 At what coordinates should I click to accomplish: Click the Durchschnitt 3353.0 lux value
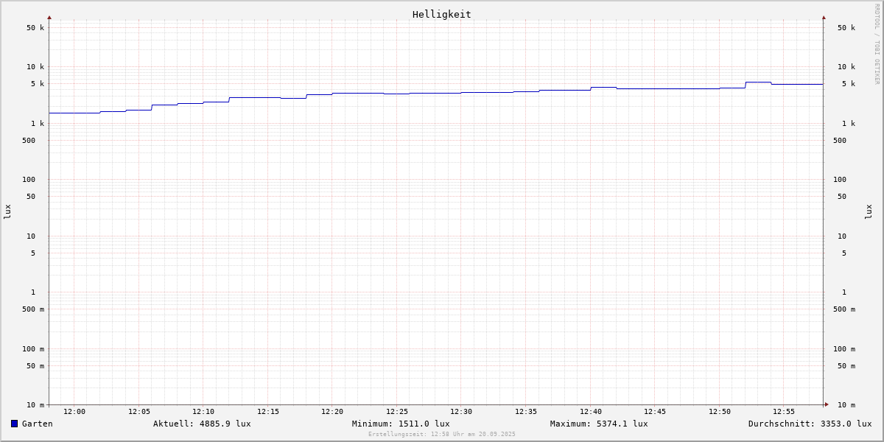tap(810, 424)
